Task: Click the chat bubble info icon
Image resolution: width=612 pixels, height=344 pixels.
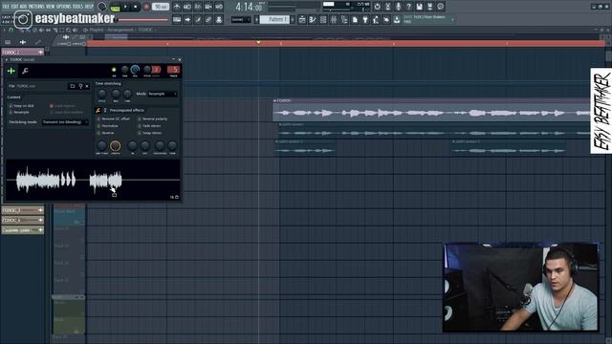Action: click(440, 7)
